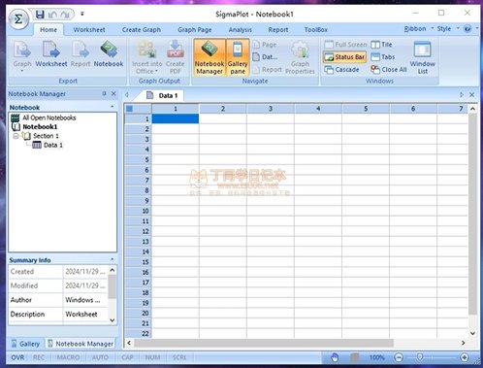Click the Export Notebook icon

coord(109,53)
